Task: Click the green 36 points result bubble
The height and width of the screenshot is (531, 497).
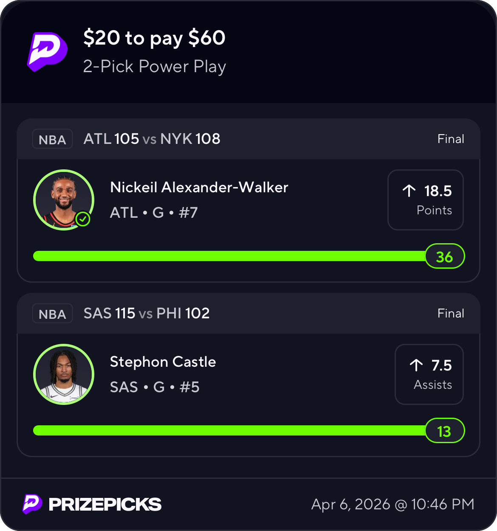Action: click(x=444, y=256)
